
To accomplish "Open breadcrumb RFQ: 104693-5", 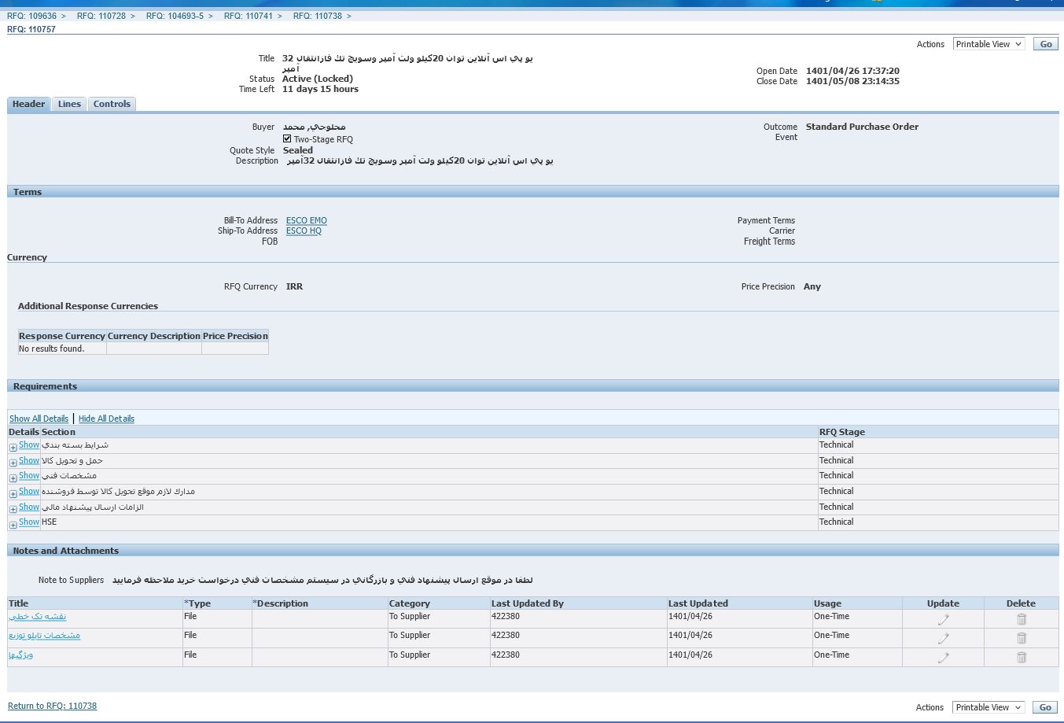I will pyautogui.click(x=175, y=16).
